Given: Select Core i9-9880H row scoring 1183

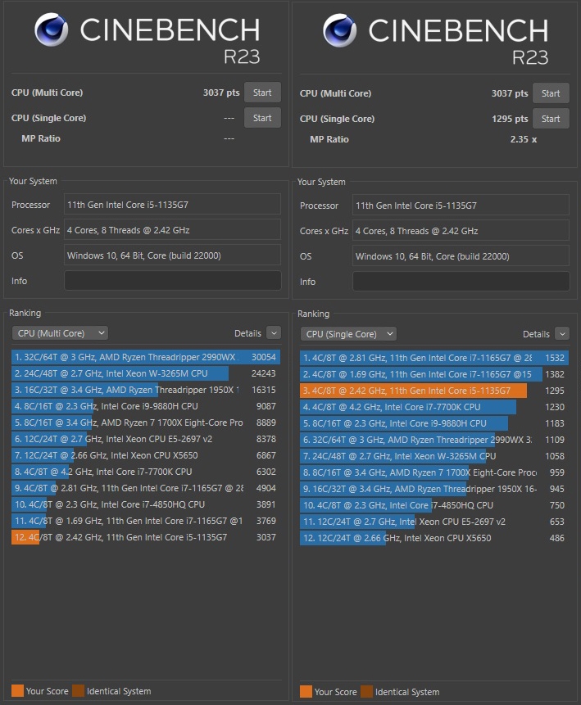Looking at the screenshot, I should (434, 423).
